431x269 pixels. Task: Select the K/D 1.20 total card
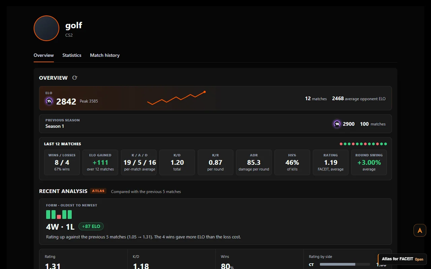[177, 162]
